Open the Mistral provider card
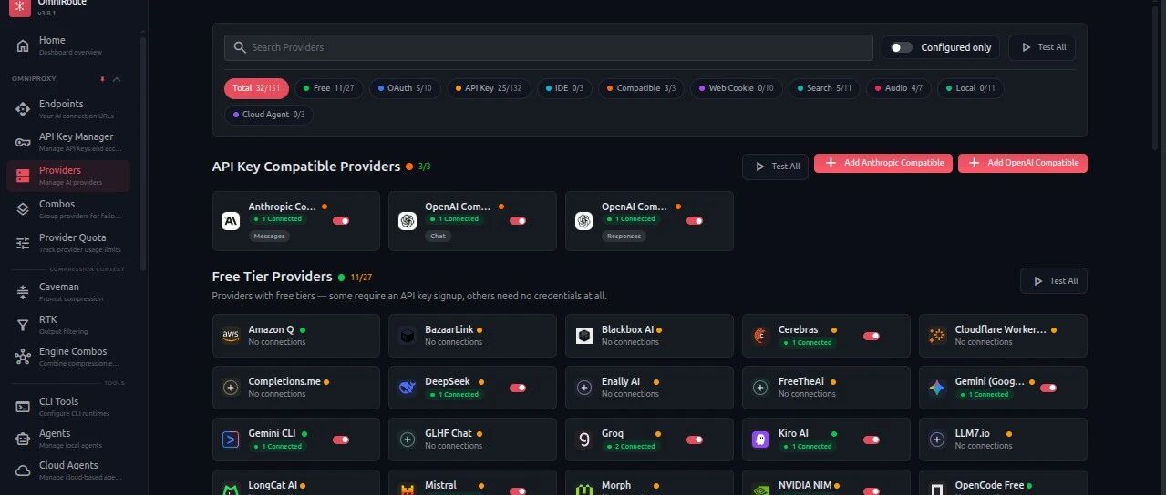This screenshot has height=495, width=1166. click(x=472, y=483)
